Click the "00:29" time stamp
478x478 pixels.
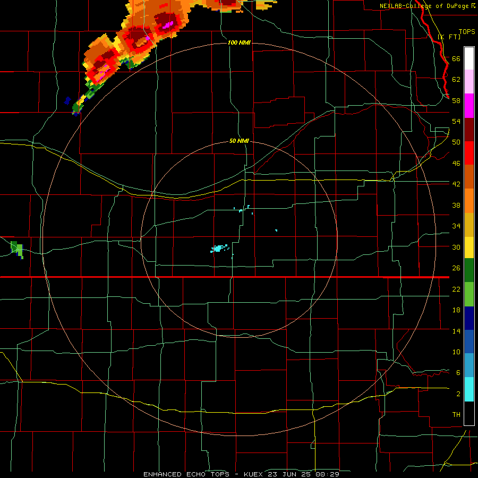pyautogui.click(x=327, y=474)
